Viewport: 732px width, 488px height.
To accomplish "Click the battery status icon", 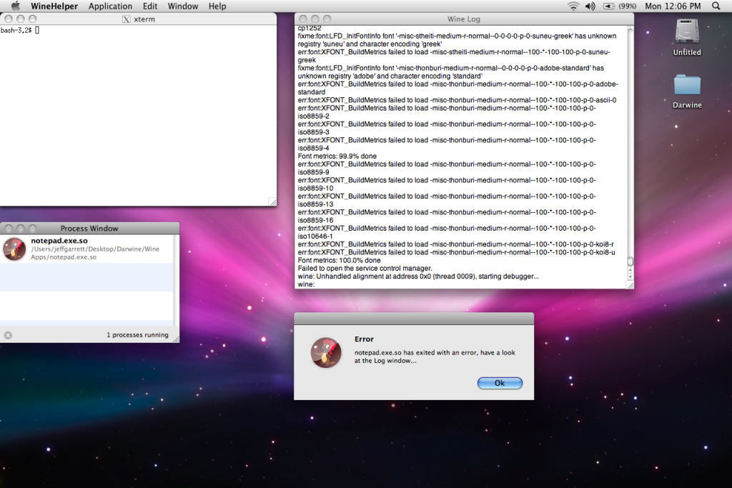I will pyautogui.click(x=609, y=6).
